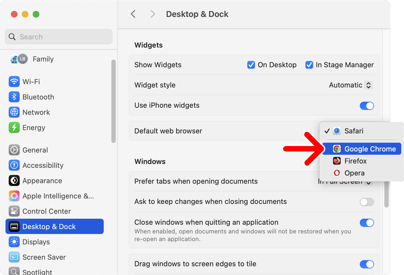Disable Use iPhone widgets
Viewport: 404px width, 275px height.
367,106
